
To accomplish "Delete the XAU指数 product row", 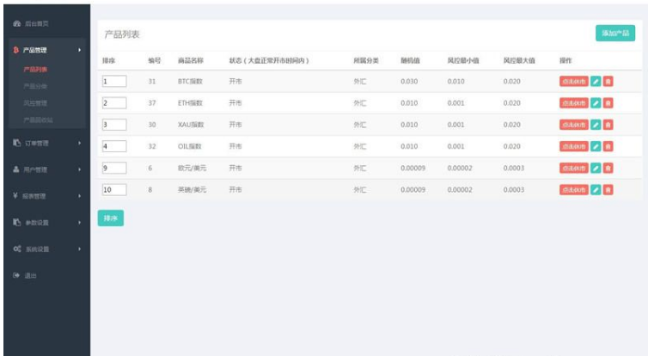I will pyautogui.click(x=608, y=125).
